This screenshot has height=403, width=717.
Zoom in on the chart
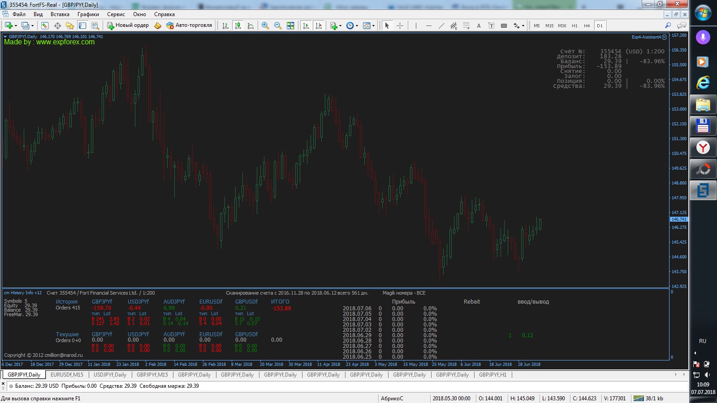click(x=265, y=26)
